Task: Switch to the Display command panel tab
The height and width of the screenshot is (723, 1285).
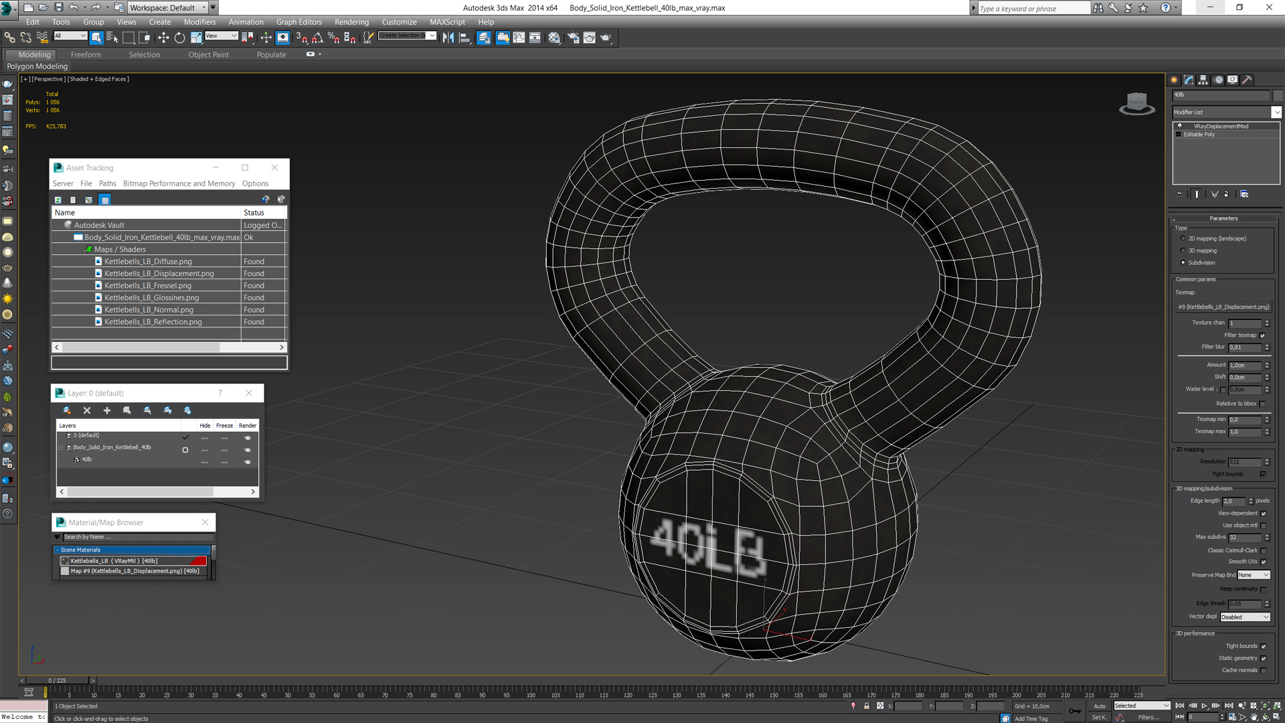Action: tap(1233, 80)
